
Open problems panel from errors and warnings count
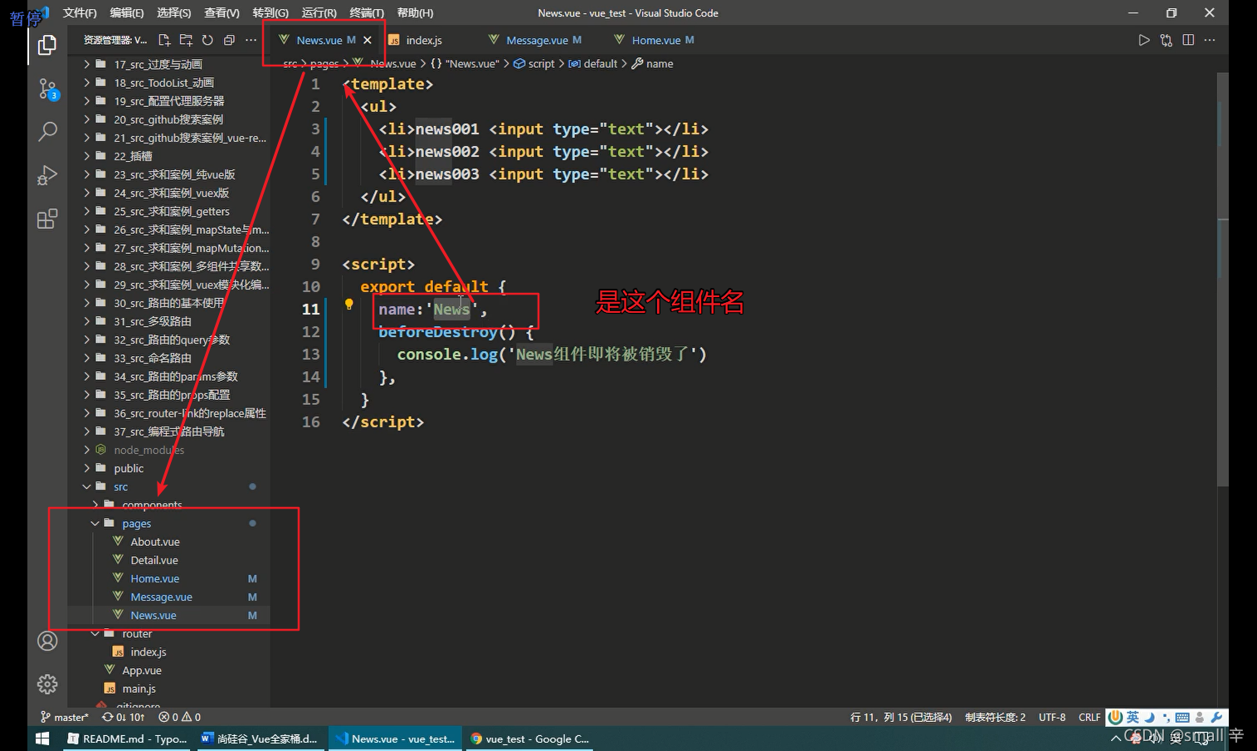tap(179, 717)
